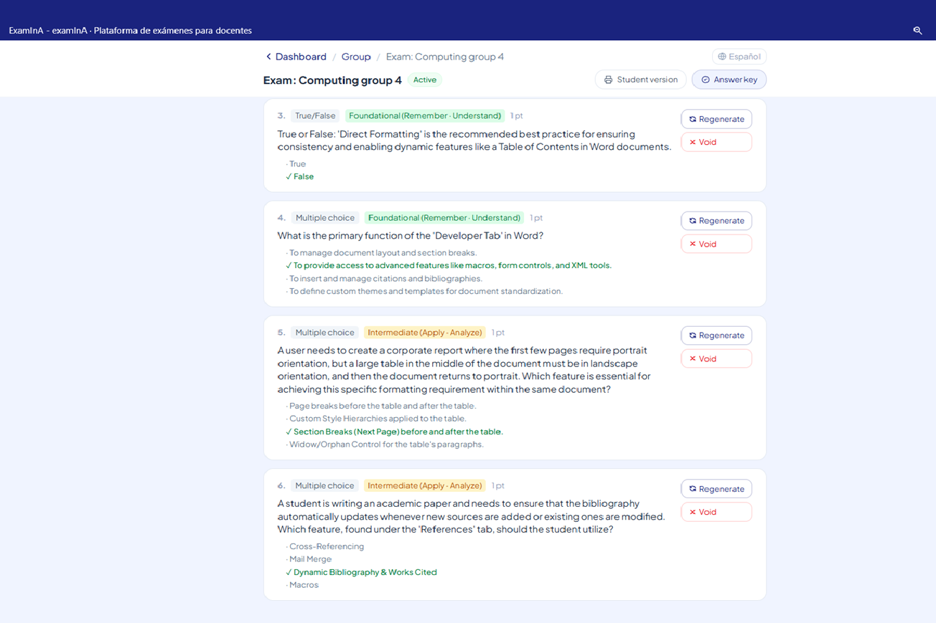Click the back chevron before Dashboard
The width and height of the screenshot is (936, 623).
pyautogui.click(x=268, y=57)
